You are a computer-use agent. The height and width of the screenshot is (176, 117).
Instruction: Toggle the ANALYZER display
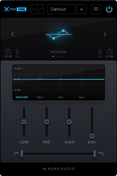[x=22, y=97]
